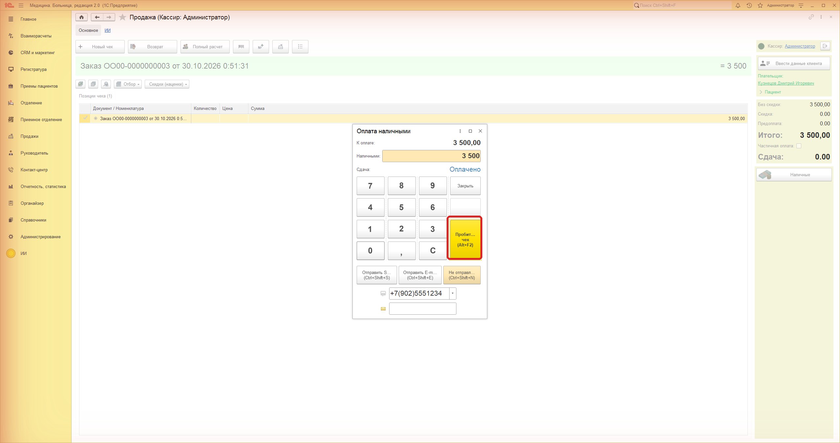Open the Продажи sidebar section

click(x=30, y=136)
